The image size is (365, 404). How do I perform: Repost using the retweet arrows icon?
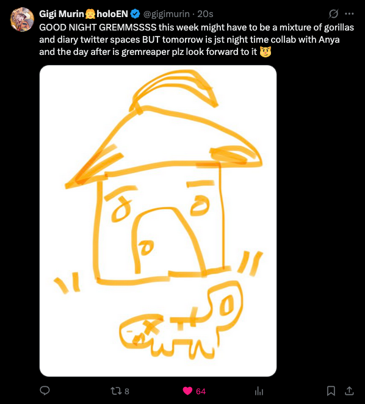pyautogui.click(x=116, y=391)
